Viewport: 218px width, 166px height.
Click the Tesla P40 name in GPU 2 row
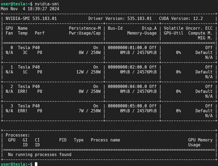(x=29, y=86)
